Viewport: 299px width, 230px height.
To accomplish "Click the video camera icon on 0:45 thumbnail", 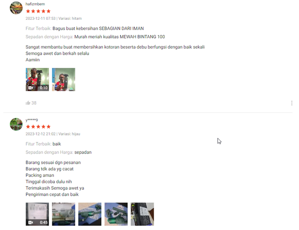I will point(31,222).
